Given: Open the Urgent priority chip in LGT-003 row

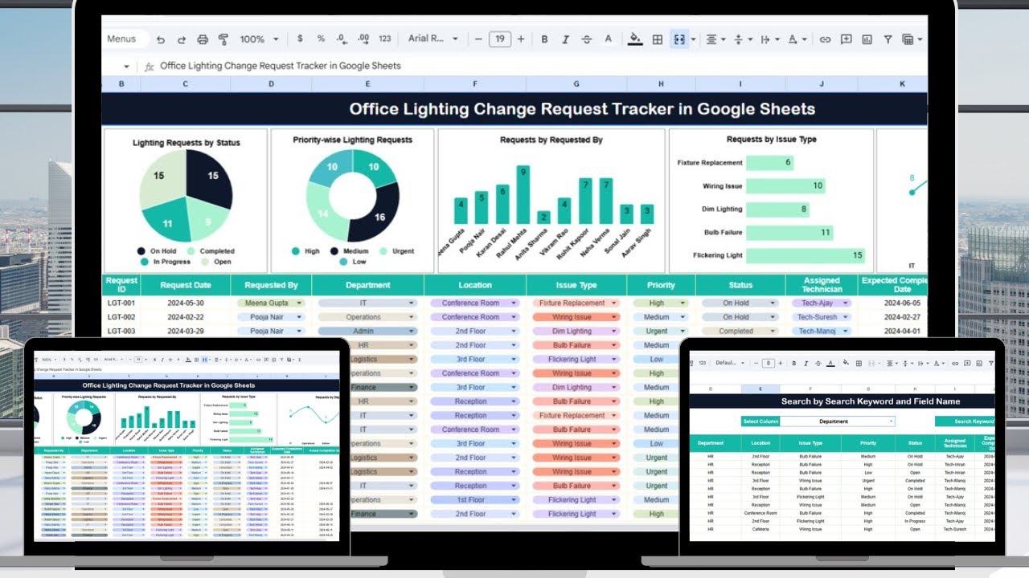Looking at the screenshot, I should coord(661,331).
